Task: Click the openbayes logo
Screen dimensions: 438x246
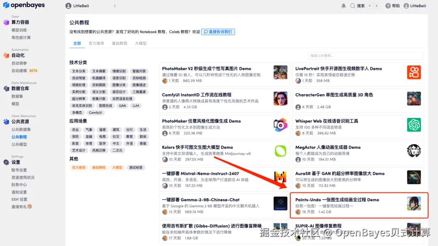Action: (x=24, y=5)
